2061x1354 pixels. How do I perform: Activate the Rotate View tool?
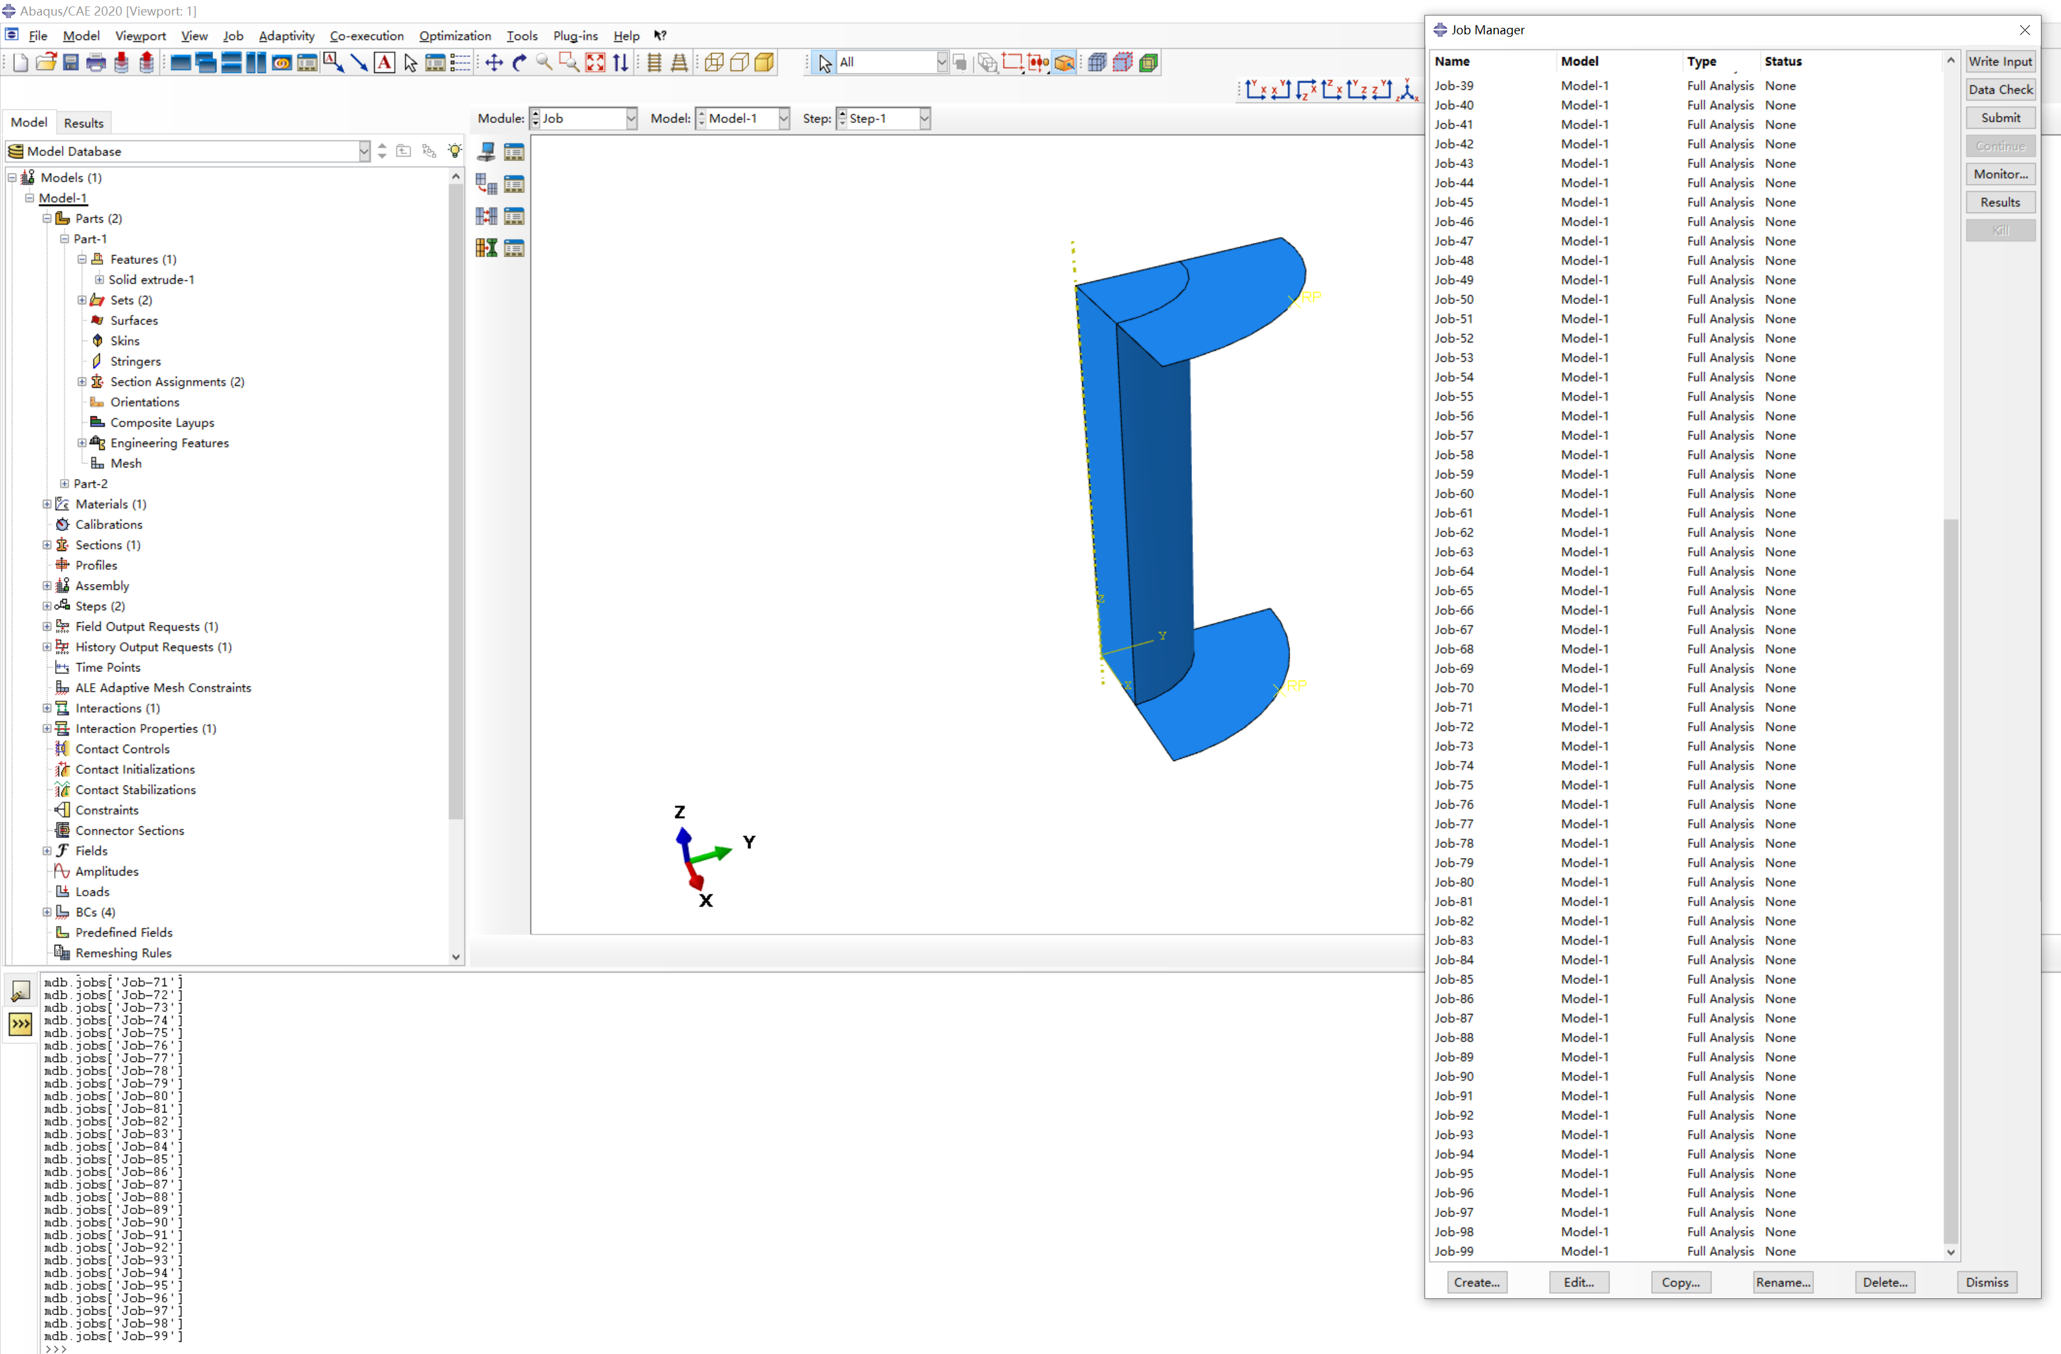tap(519, 62)
